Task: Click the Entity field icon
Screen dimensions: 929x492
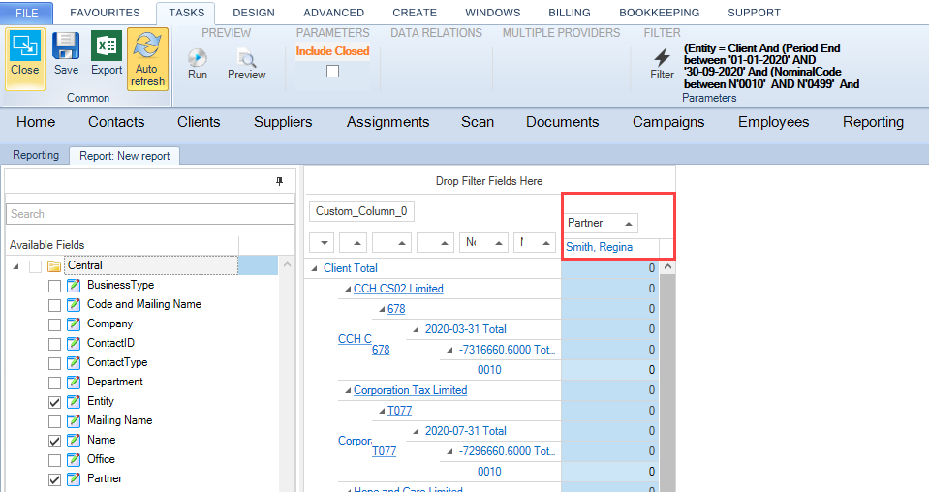Action: 74,401
